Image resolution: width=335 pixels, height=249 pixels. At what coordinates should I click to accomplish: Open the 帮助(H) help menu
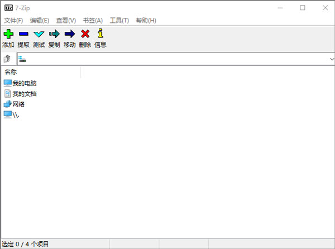tap(146, 20)
